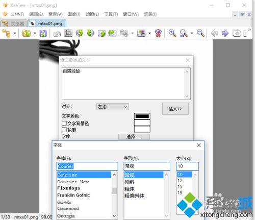Expand the resize icon dropdown arrow
This screenshot has height=220, width=255.
[x=133, y=33]
